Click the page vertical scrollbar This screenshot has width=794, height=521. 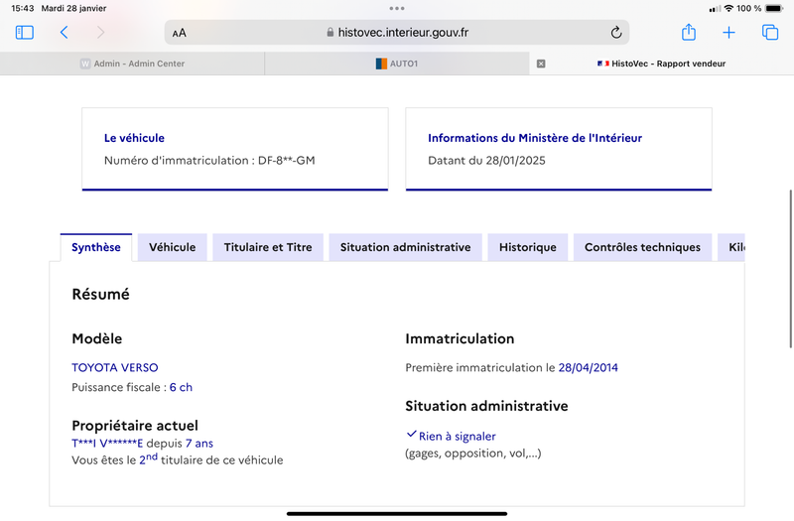click(790, 269)
